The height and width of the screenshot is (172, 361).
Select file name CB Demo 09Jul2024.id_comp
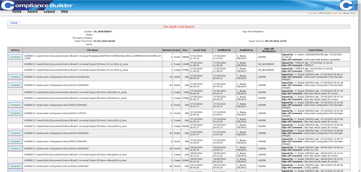click(x=75, y=92)
